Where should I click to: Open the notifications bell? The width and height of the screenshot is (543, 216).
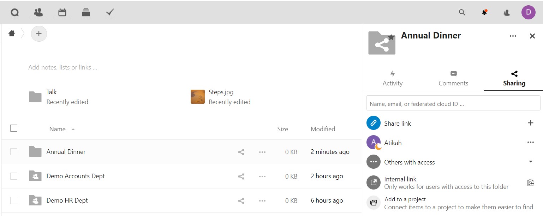pyautogui.click(x=484, y=12)
